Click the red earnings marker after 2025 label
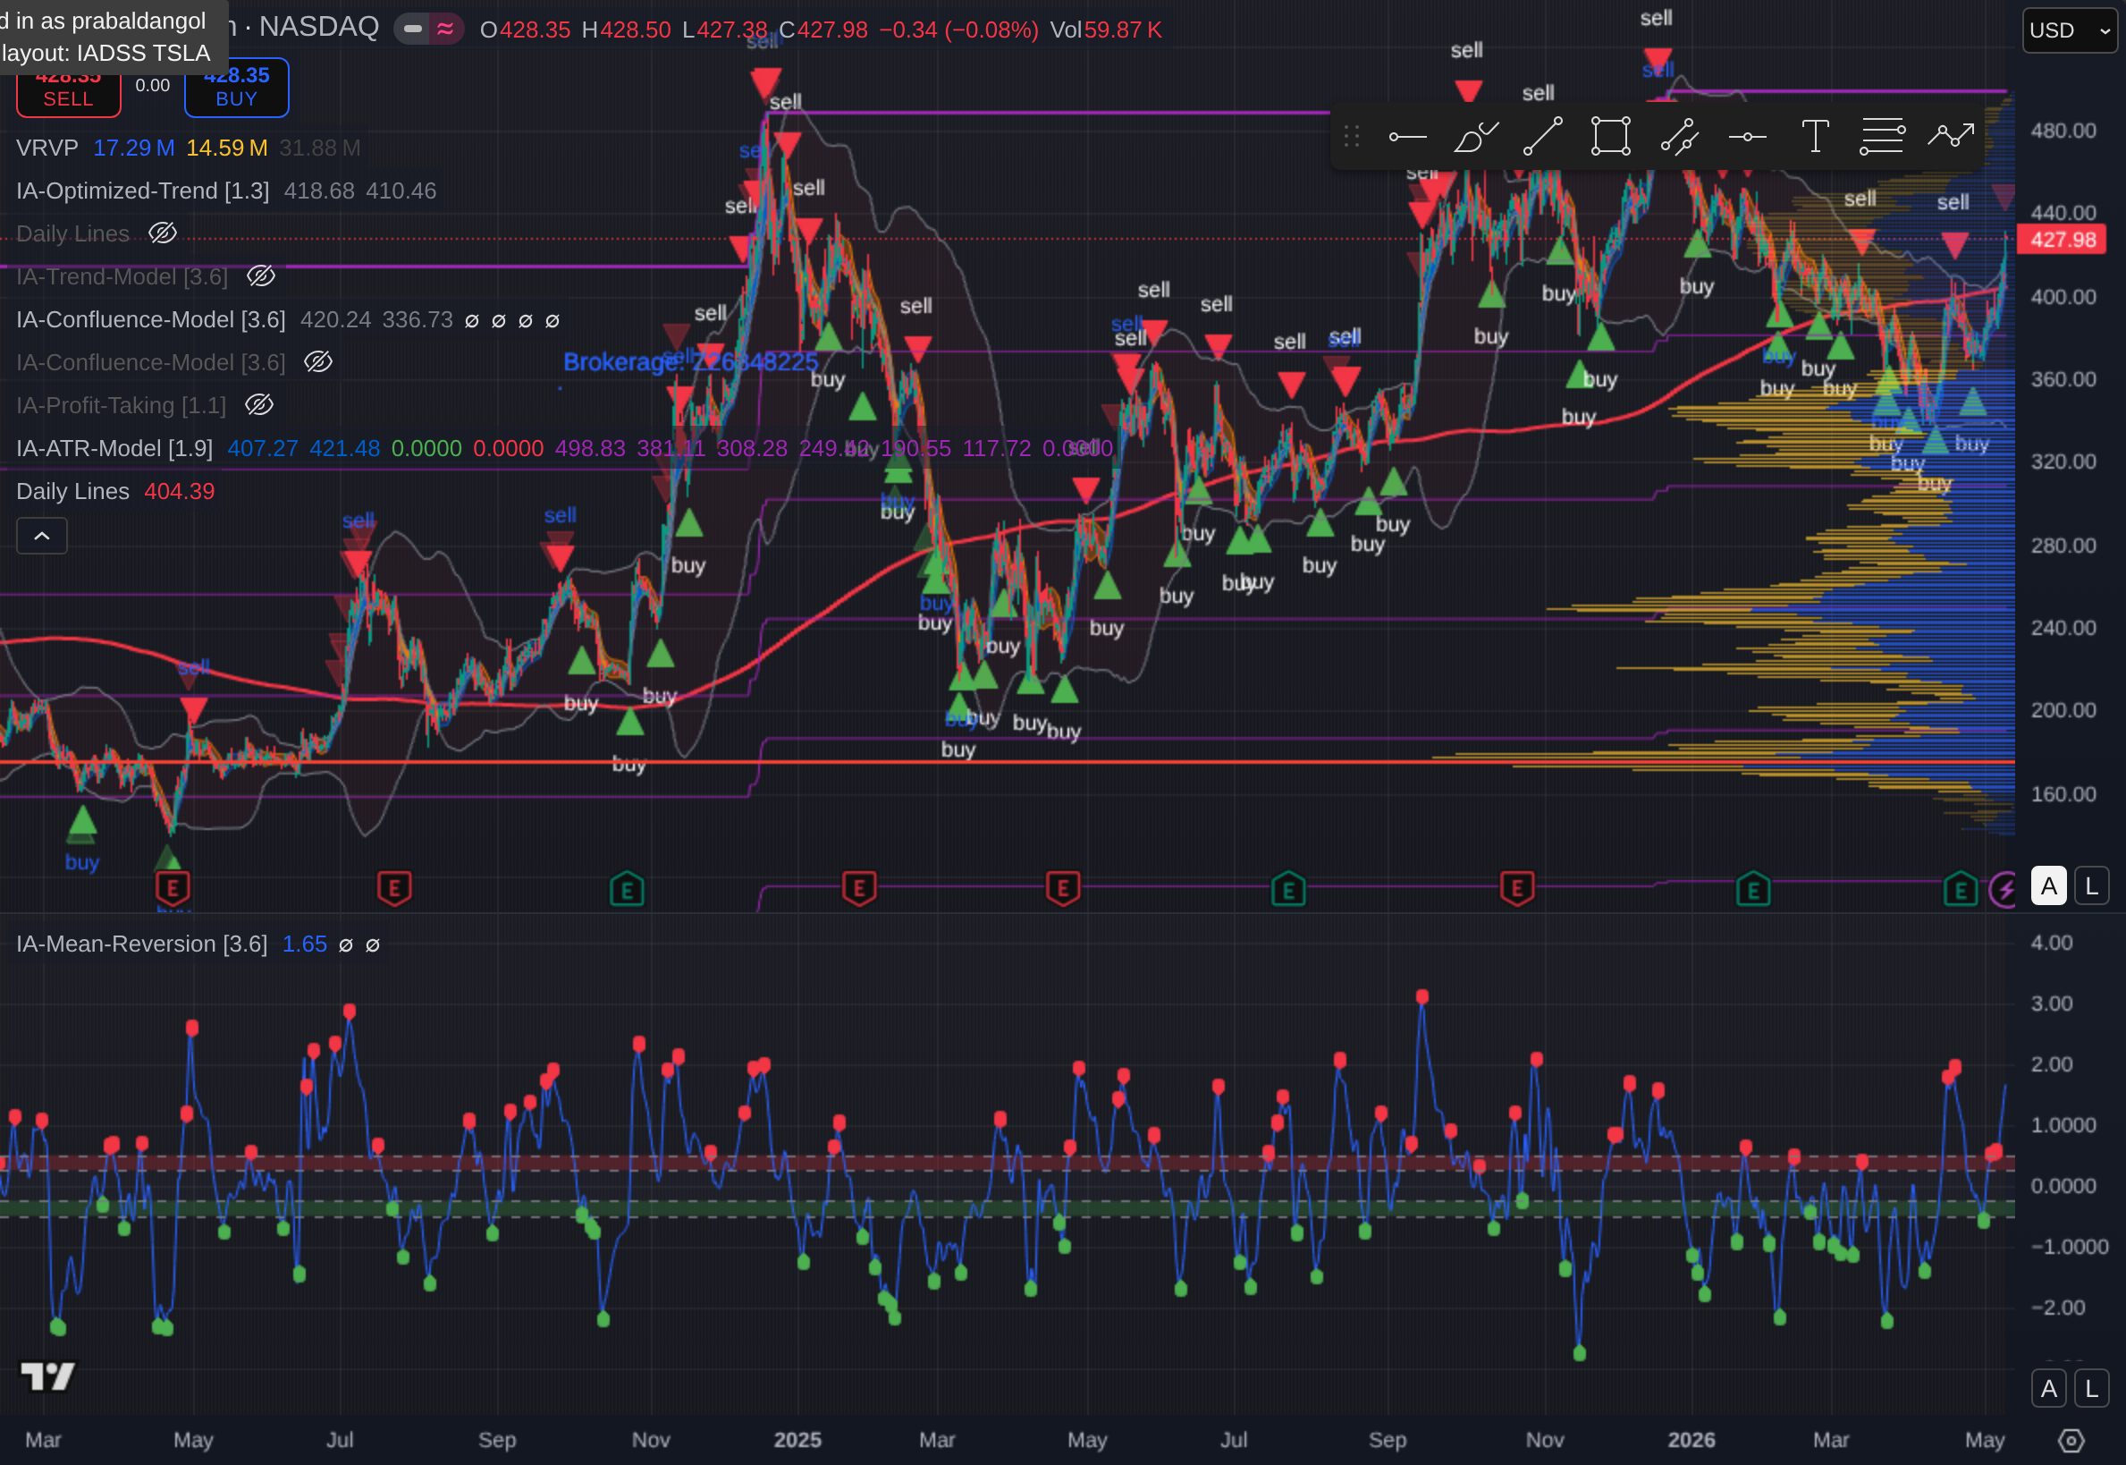Viewport: 2126px width, 1465px height. point(859,888)
